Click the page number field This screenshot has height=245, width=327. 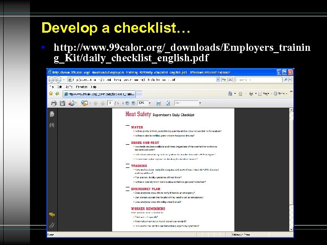[x=110, y=103]
